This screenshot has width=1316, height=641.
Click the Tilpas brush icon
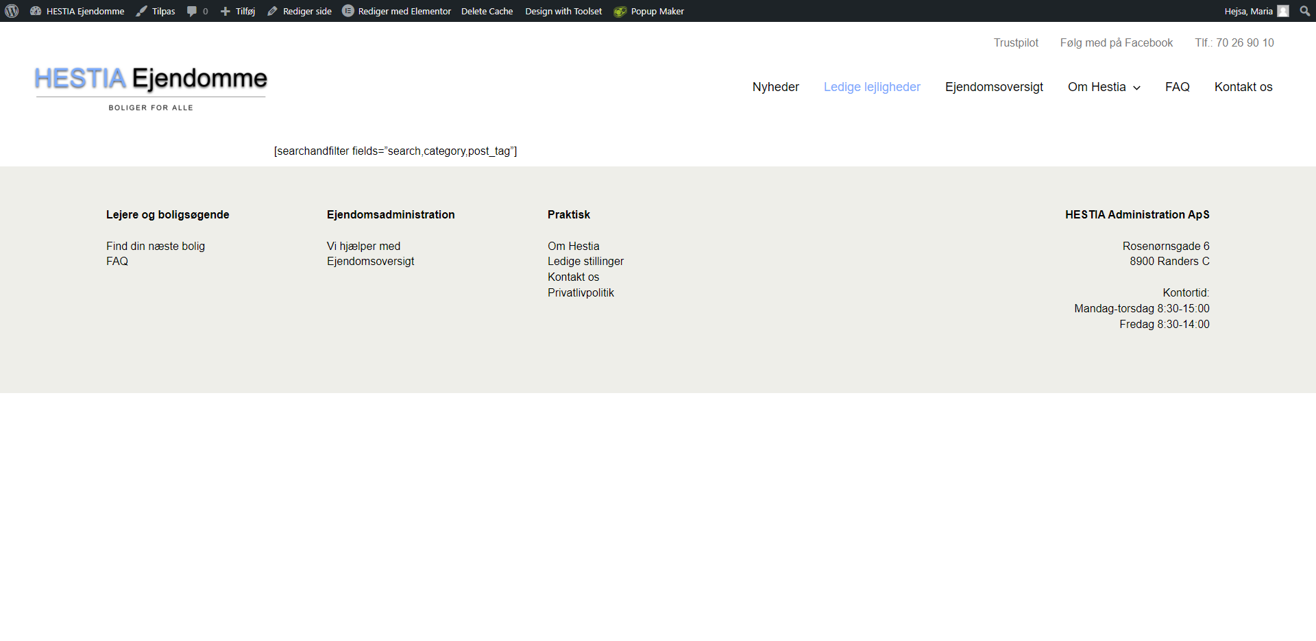click(x=141, y=11)
